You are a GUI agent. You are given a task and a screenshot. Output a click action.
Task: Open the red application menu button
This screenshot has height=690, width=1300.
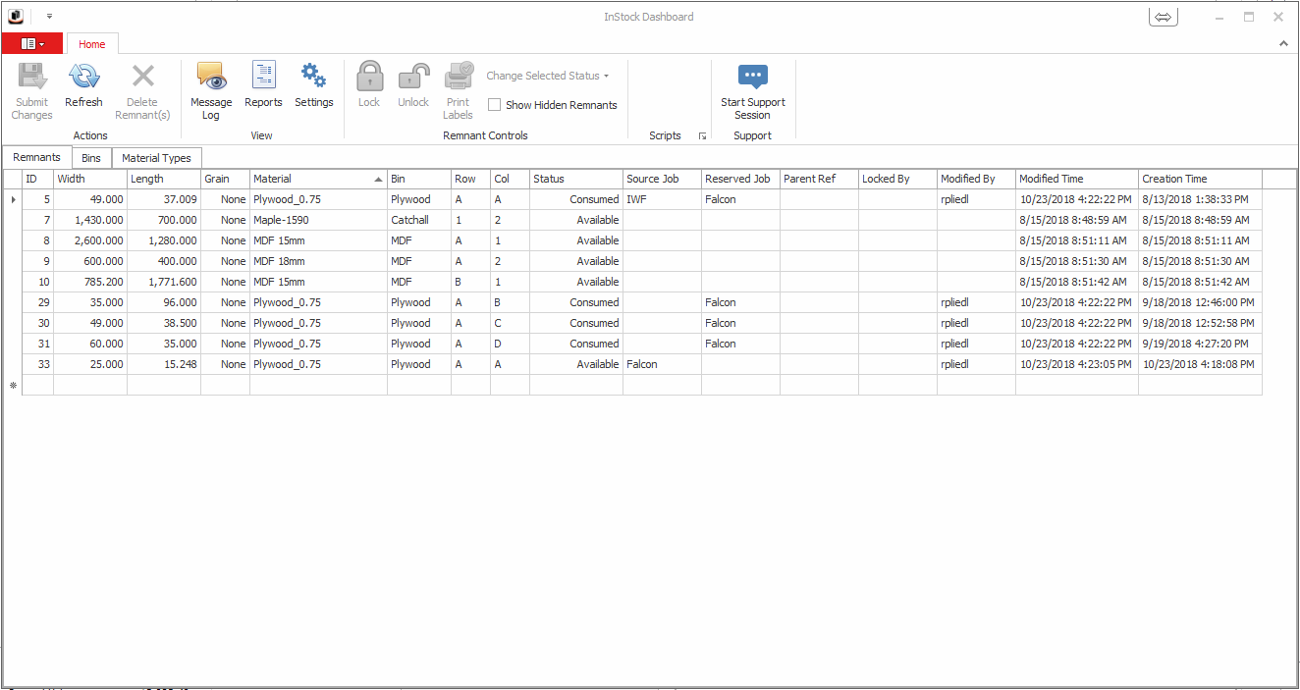pyautogui.click(x=32, y=44)
